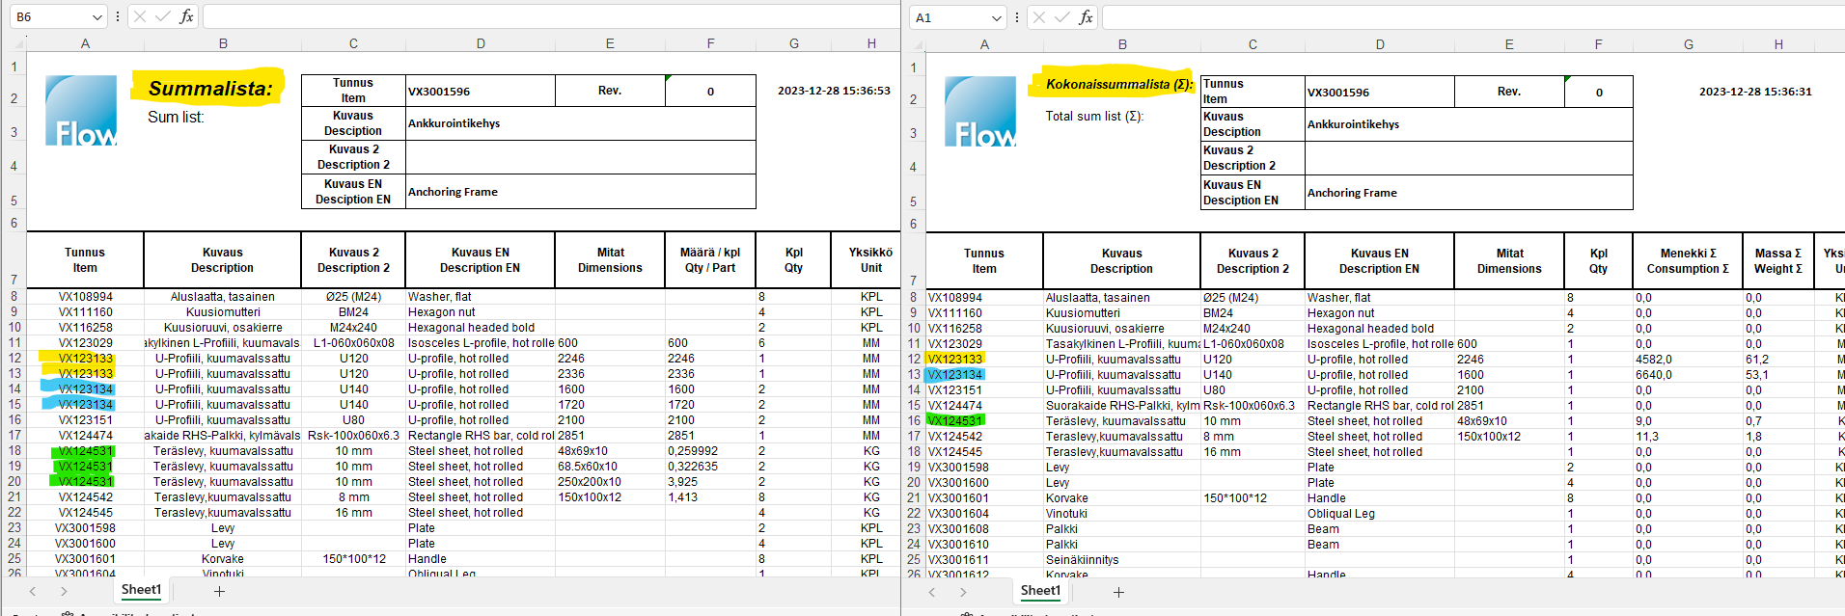
Task: Click the next sheet arrow in left window
Action: (64, 591)
